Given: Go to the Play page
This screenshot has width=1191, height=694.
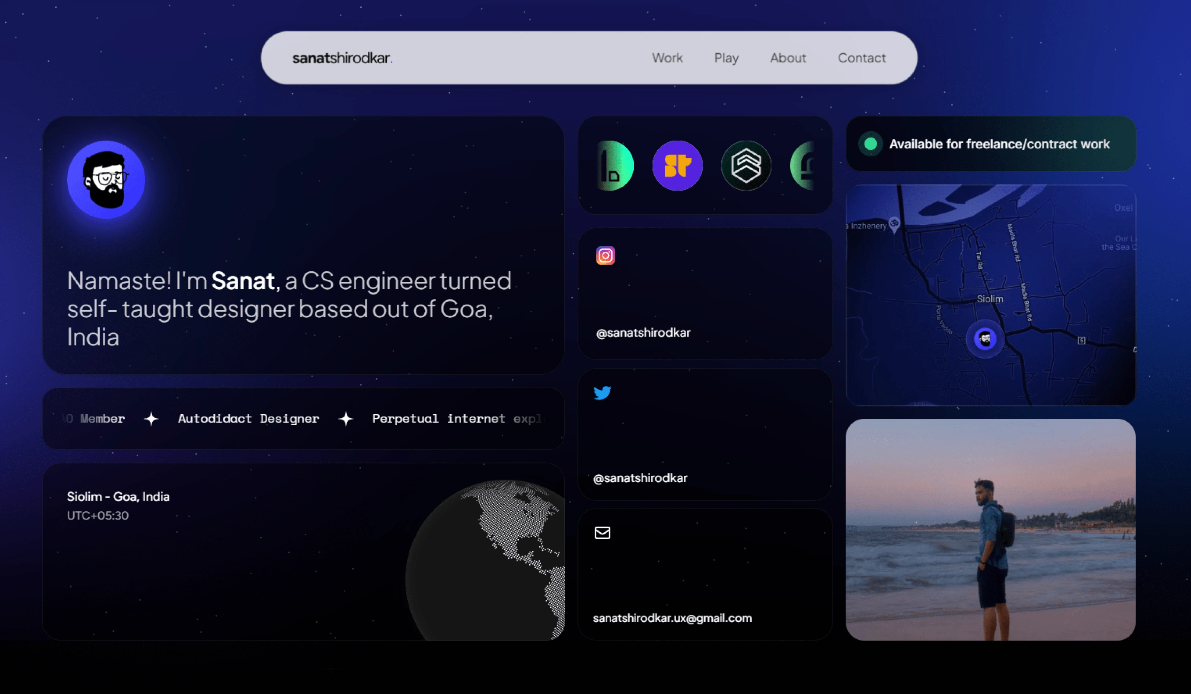Looking at the screenshot, I should pos(727,58).
